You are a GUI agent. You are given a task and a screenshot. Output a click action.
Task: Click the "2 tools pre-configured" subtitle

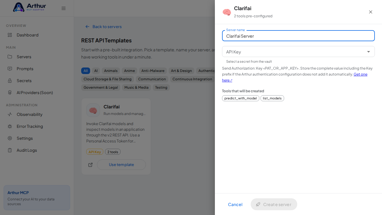pyautogui.click(x=253, y=16)
